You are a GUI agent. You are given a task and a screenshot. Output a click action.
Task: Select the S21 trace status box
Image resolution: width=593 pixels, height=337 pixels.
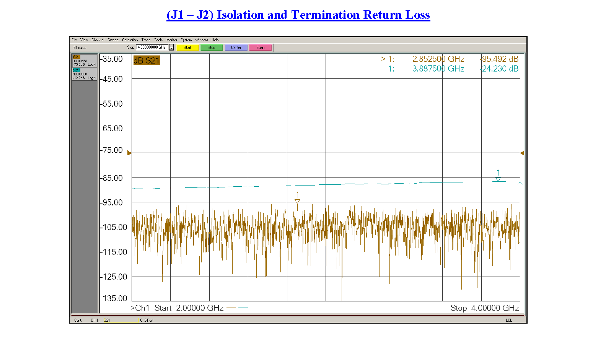(x=85, y=61)
